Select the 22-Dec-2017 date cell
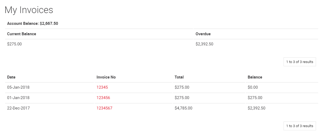The image size is (330, 137). coord(19,108)
